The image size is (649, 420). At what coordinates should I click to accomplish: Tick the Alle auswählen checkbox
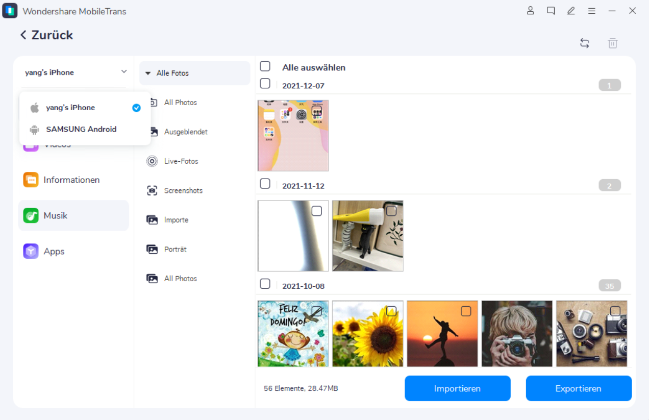(x=265, y=66)
